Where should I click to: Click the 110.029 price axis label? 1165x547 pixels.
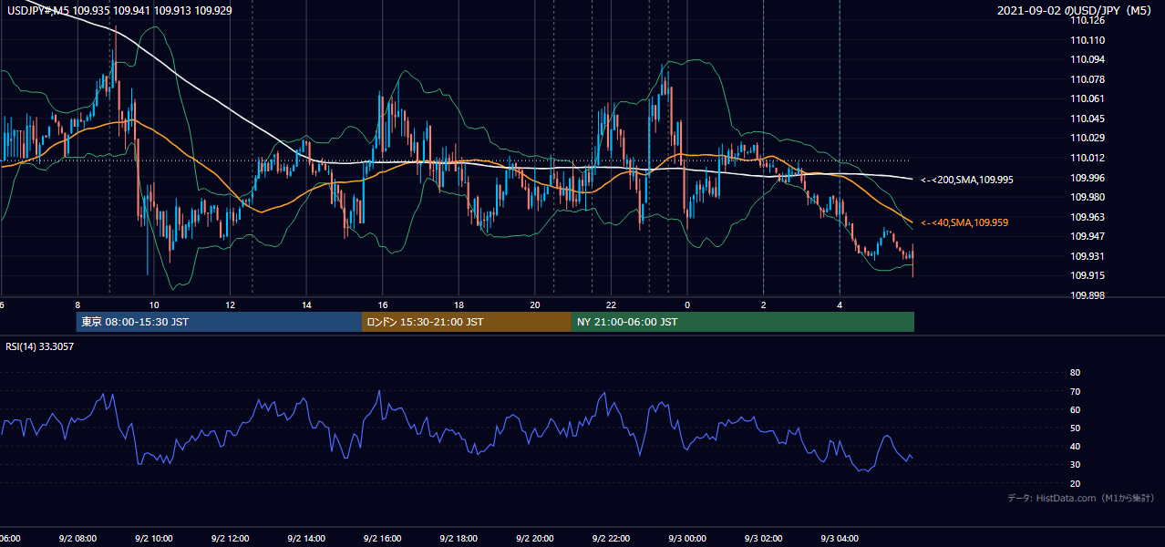[1088, 139]
